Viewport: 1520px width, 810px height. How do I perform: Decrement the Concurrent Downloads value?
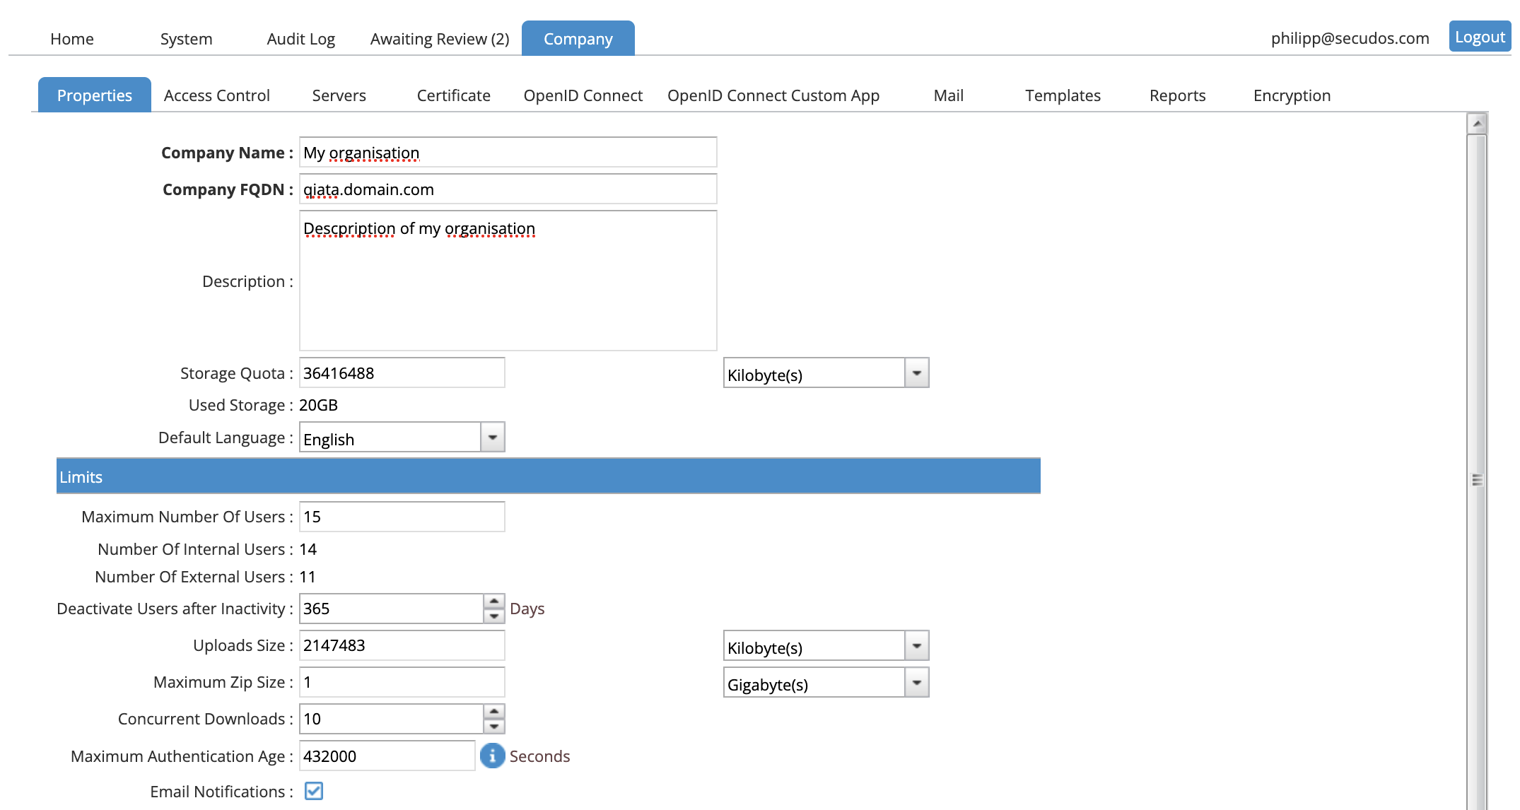pyautogui.click(x=493, y=727)
